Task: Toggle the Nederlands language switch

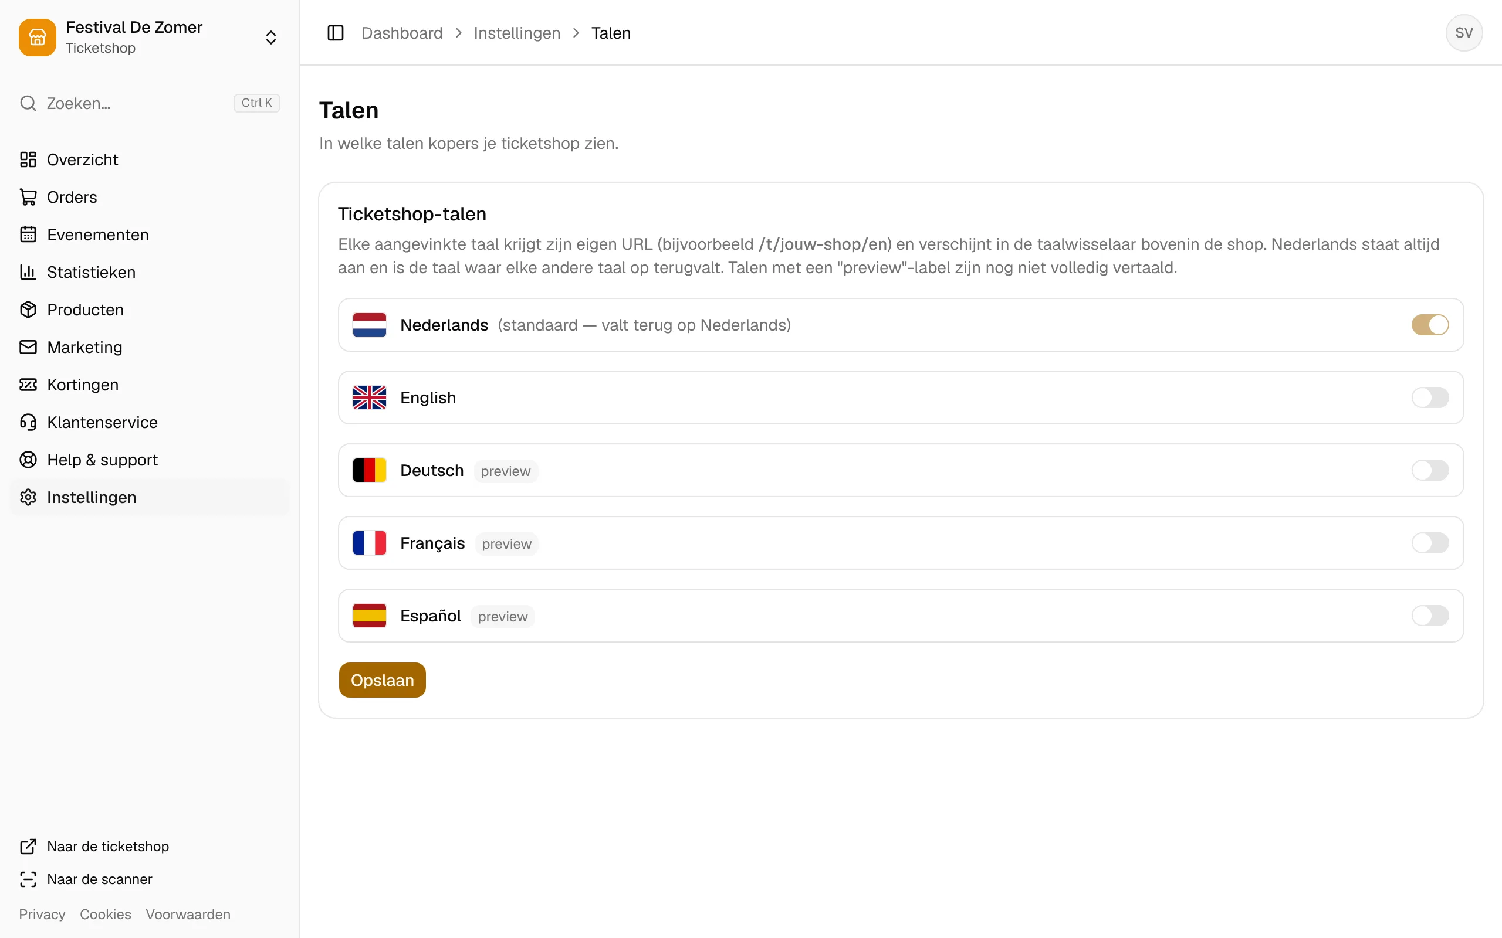Action: coord(1430,325)
